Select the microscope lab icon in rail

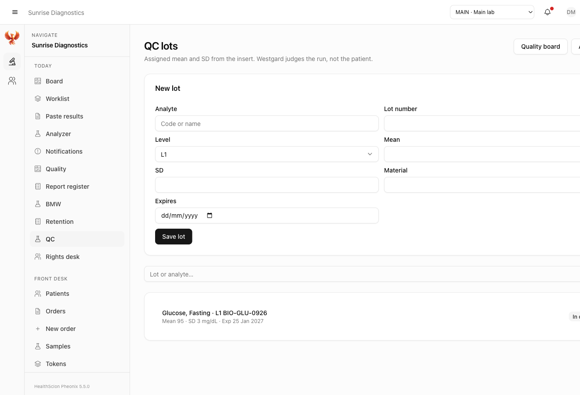tap(12, 61)
